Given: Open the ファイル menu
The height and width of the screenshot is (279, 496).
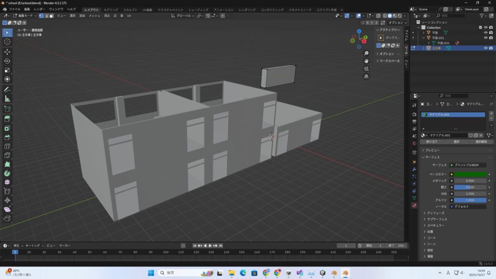Looking at the screenshot, I should tap(15, 9).
